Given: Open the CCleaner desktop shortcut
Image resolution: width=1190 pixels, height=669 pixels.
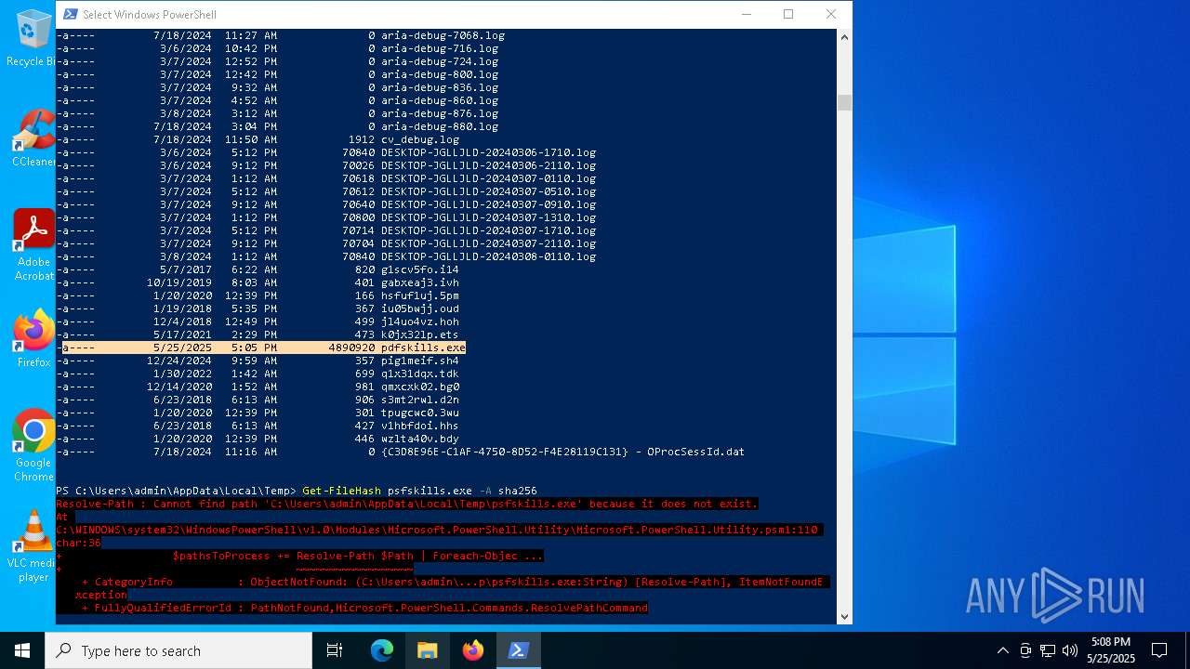Looking at the screenshot, I should click(x=33, y=138).
